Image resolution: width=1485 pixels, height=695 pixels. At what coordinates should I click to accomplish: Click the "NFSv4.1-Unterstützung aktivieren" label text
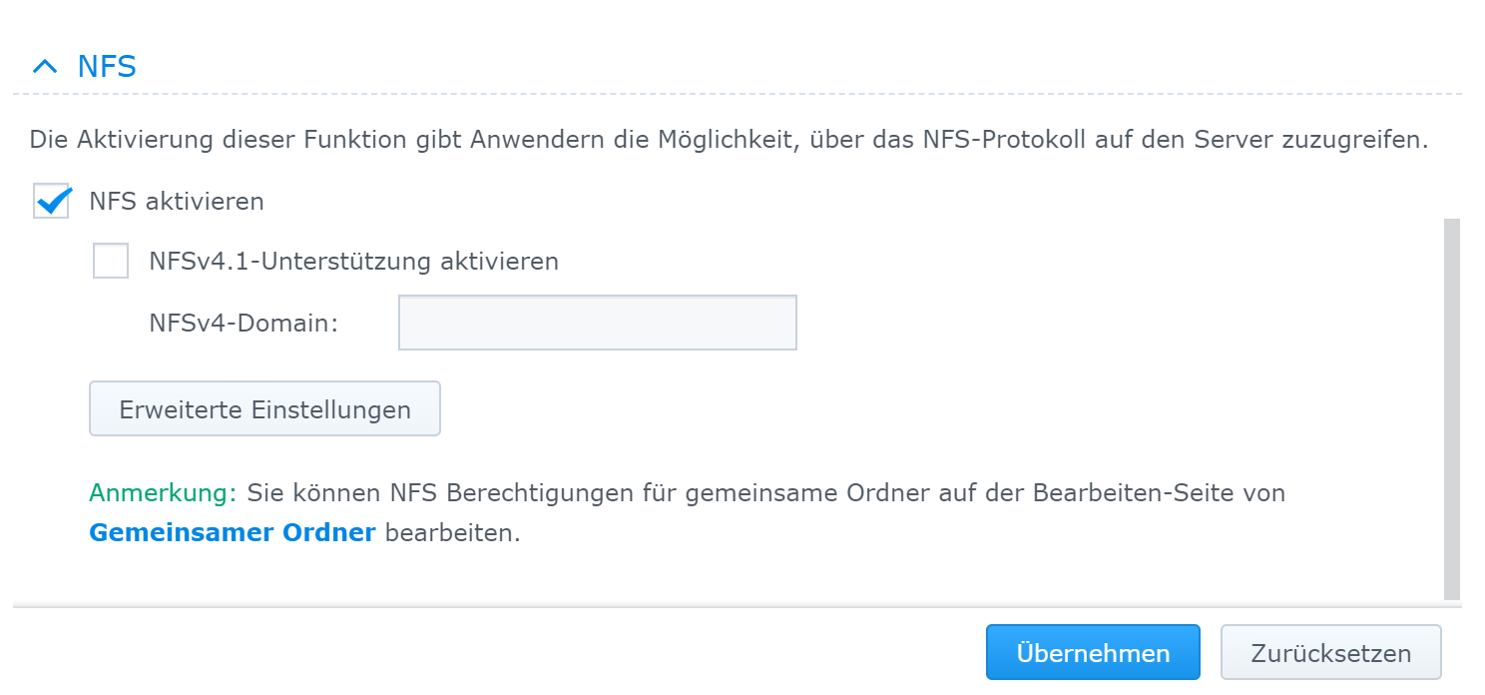tap(353, 262)
